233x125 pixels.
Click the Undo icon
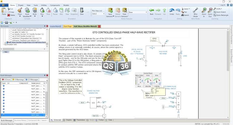pyautogui.click(x=172, y=10)
